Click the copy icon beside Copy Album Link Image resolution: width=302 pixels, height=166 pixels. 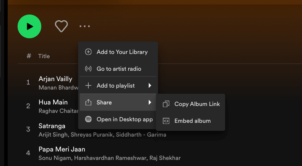pos(166,104)
